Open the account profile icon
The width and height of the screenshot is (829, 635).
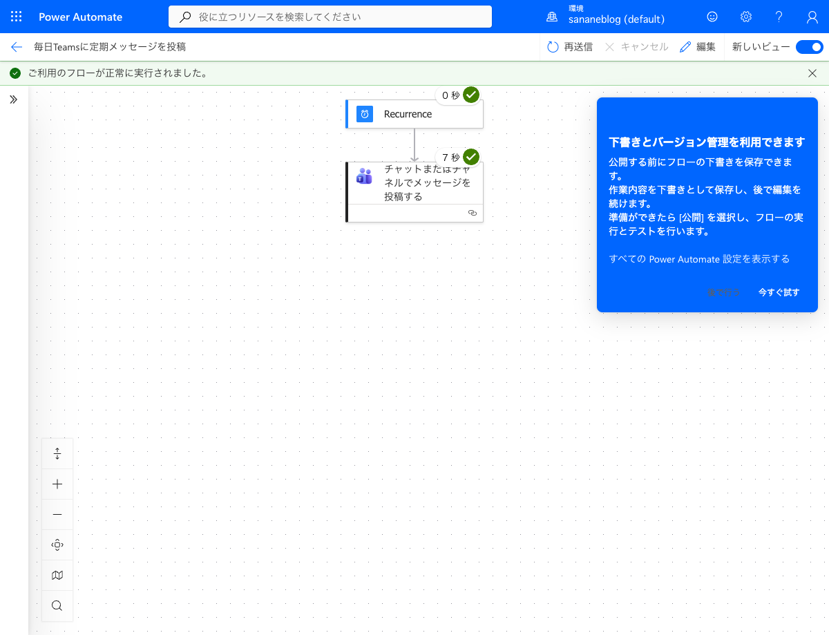(812, 17)
